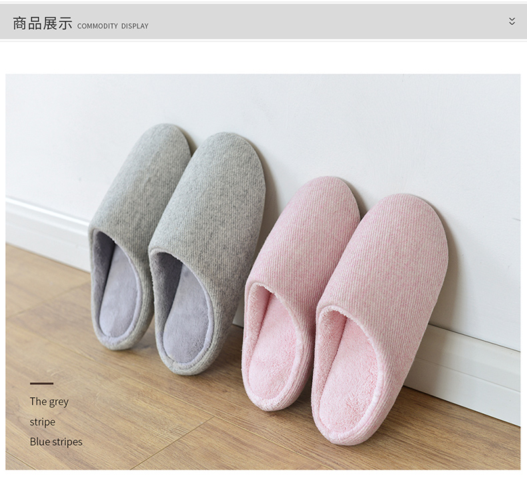This screenshot has width=527, height=502.
Task: Click the white wall above the slippers
Action: coord(334,120)
